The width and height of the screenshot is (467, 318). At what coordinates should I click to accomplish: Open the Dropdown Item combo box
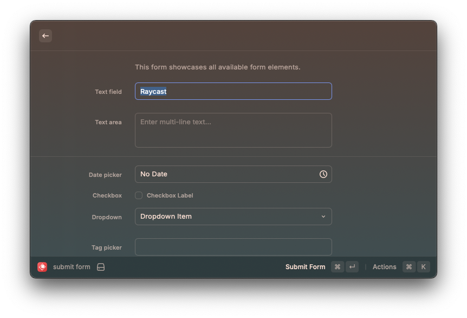coord(228,217)
